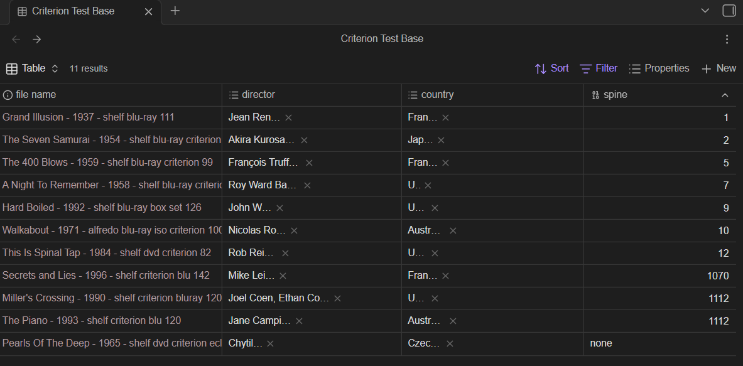
Task: Click the file name column header
Action: coord(35,95)
